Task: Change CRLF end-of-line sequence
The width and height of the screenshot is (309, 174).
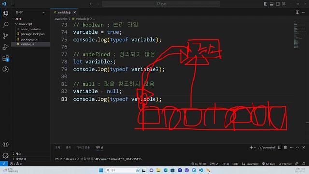Action: tap(235, 164)
